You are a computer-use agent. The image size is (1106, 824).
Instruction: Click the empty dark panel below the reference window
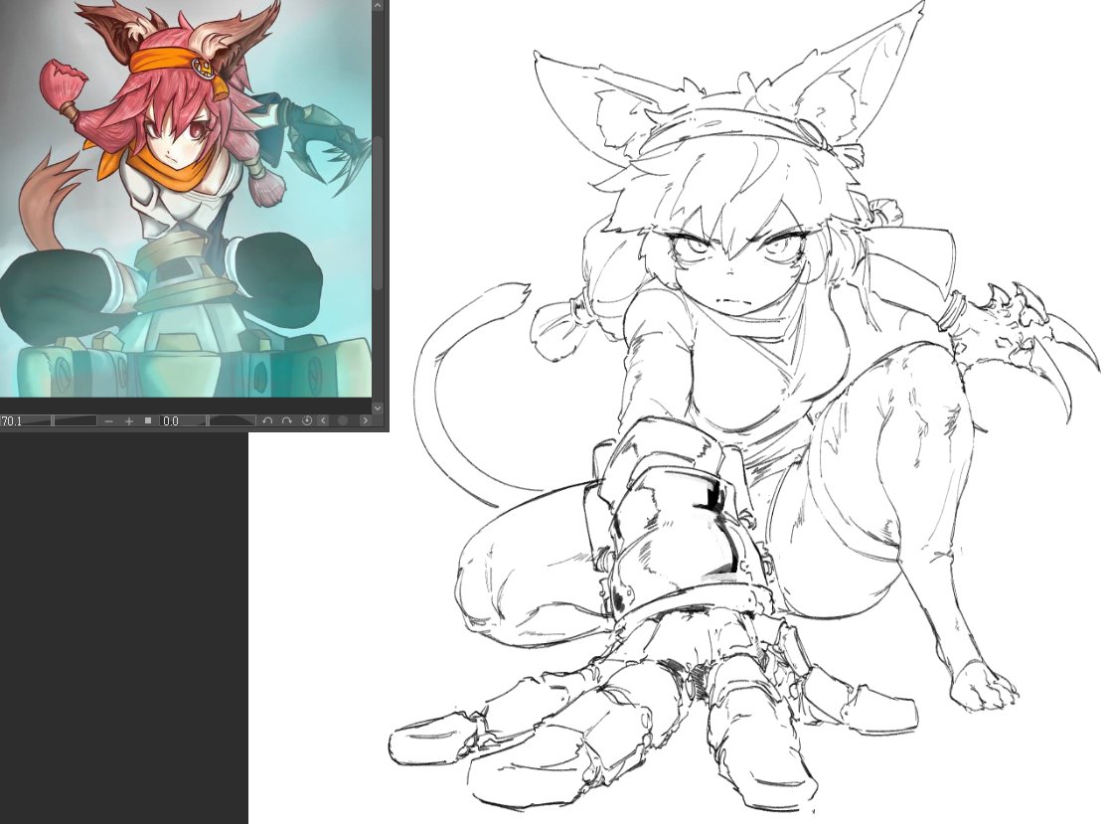coord(123,628)
